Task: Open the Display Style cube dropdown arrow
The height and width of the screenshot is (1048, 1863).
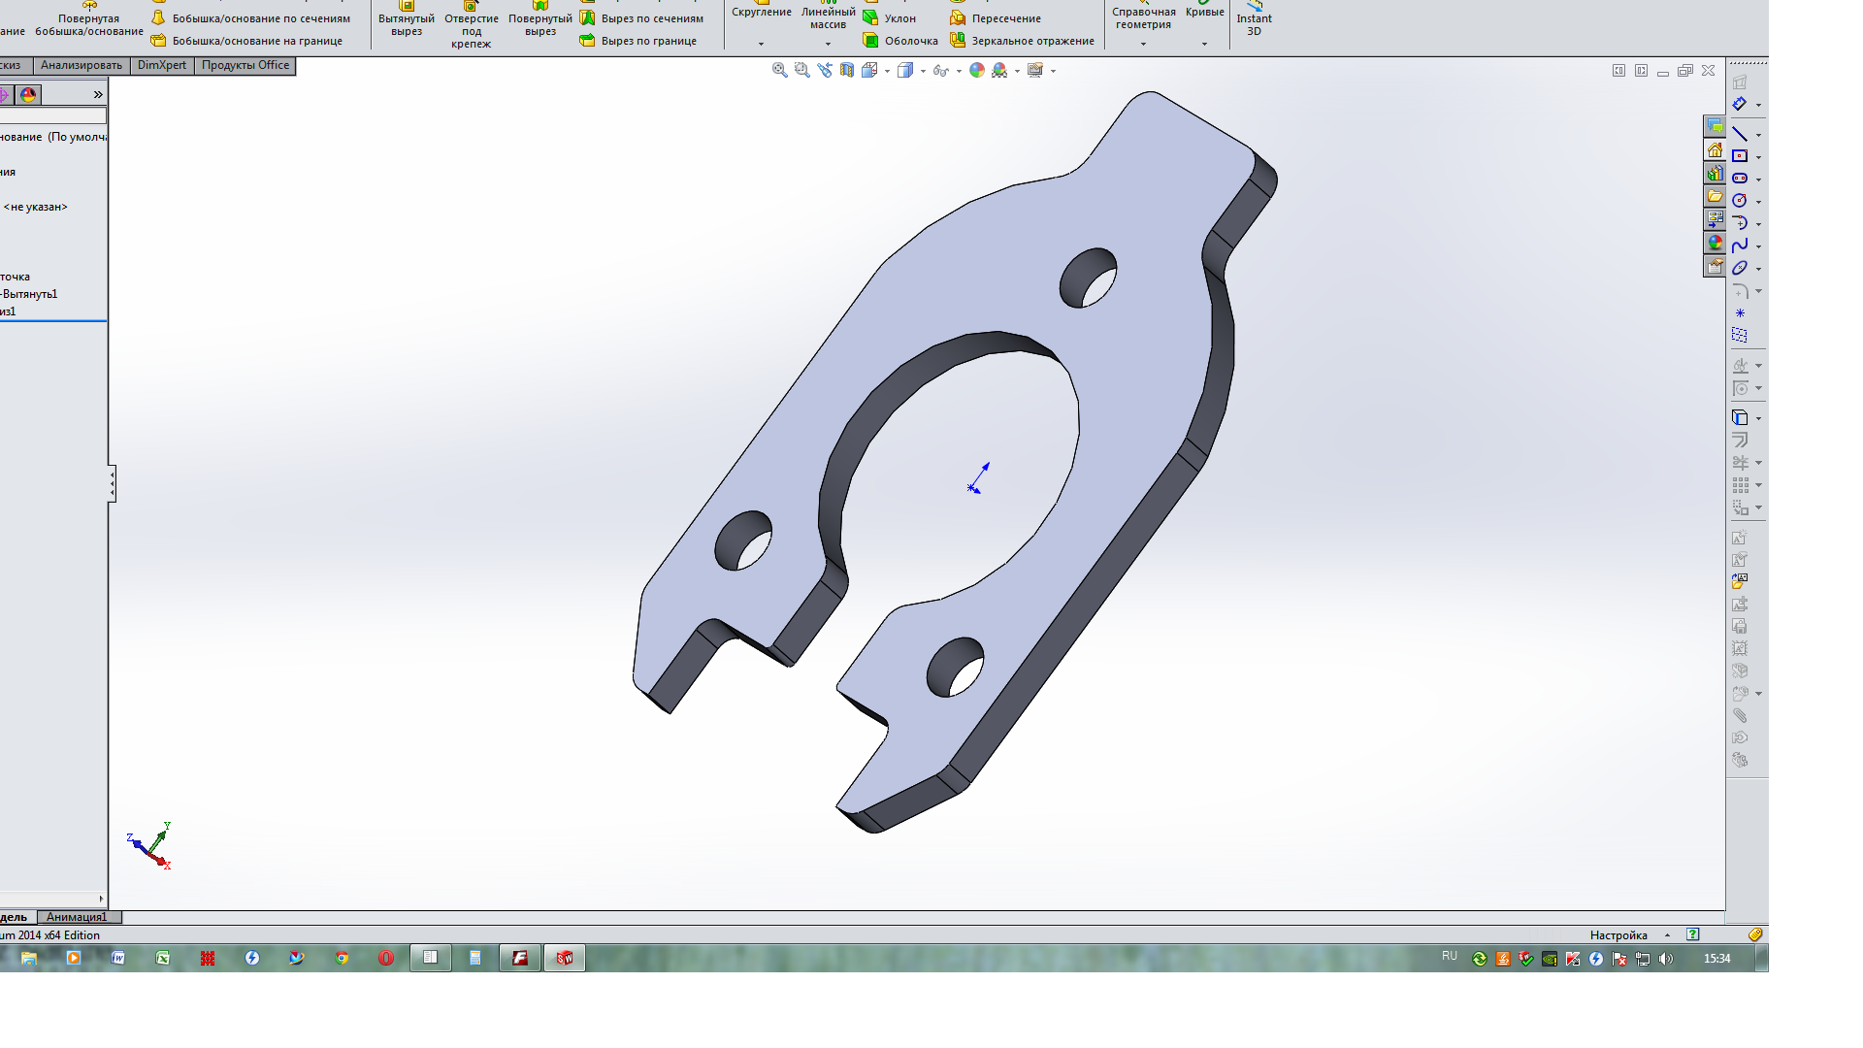Action: click(x=922, y=71)
